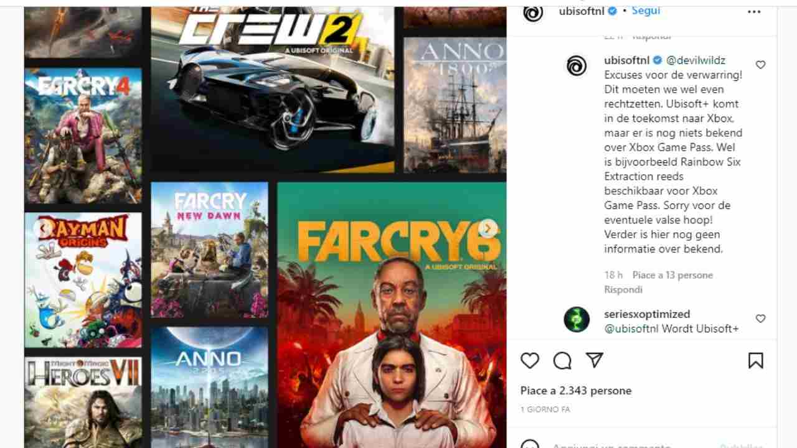Open comments via the speech bubble icon
797x448 pixels.
(x=562, y=360)
